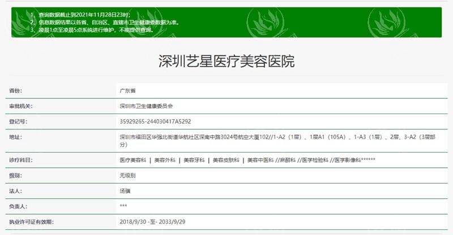453x235 pixels.
Task: Click 麻醉科 in the departments row
Action: pos(288,160)
